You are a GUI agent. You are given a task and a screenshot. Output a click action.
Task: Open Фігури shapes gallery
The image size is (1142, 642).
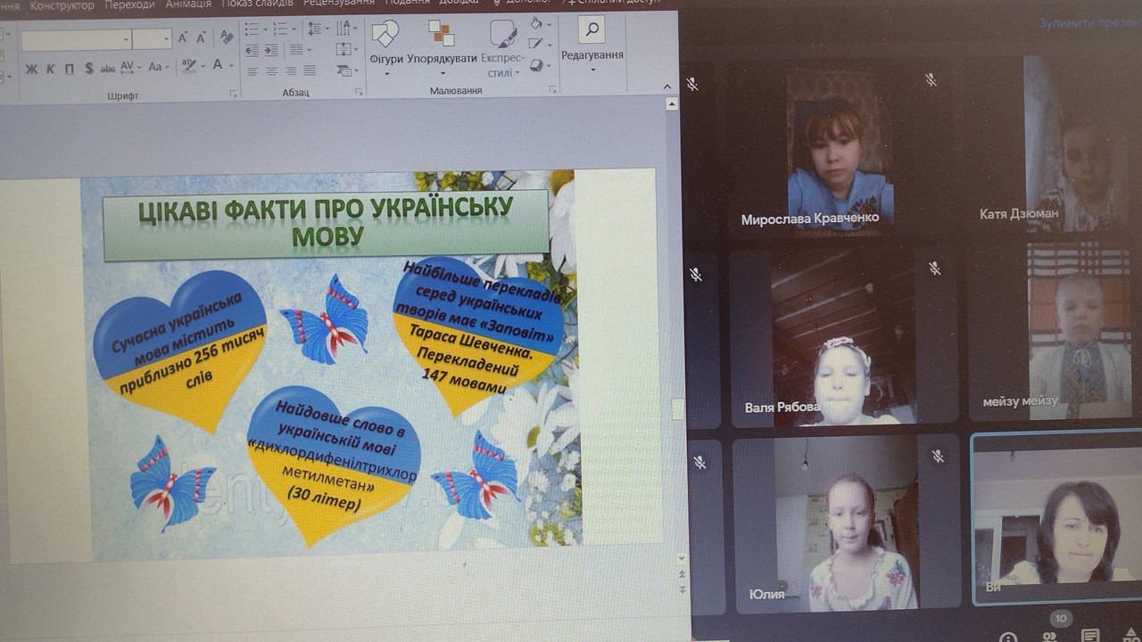click(386, 49)
